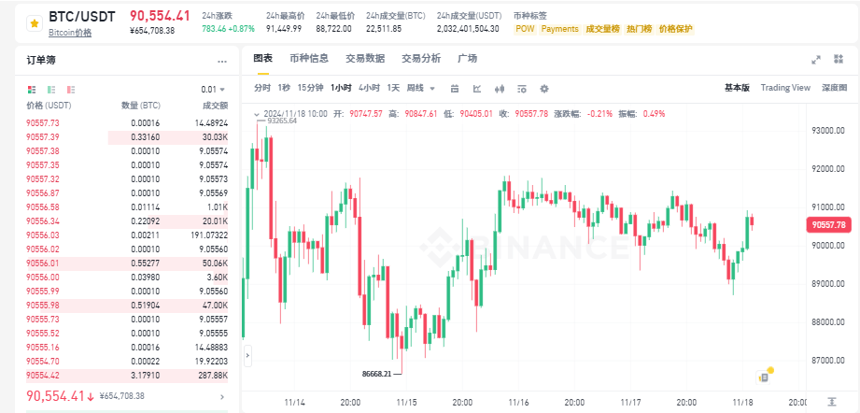Open the Bitcoin价格 link

coord(70,33)
